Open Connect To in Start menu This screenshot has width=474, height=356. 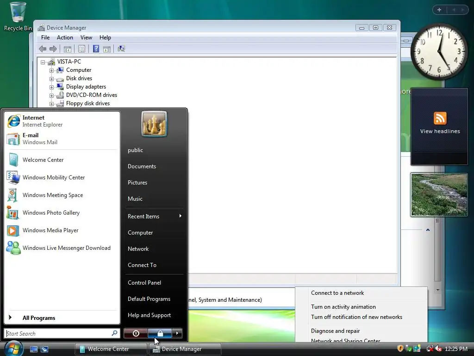click(x=154, y=265)
